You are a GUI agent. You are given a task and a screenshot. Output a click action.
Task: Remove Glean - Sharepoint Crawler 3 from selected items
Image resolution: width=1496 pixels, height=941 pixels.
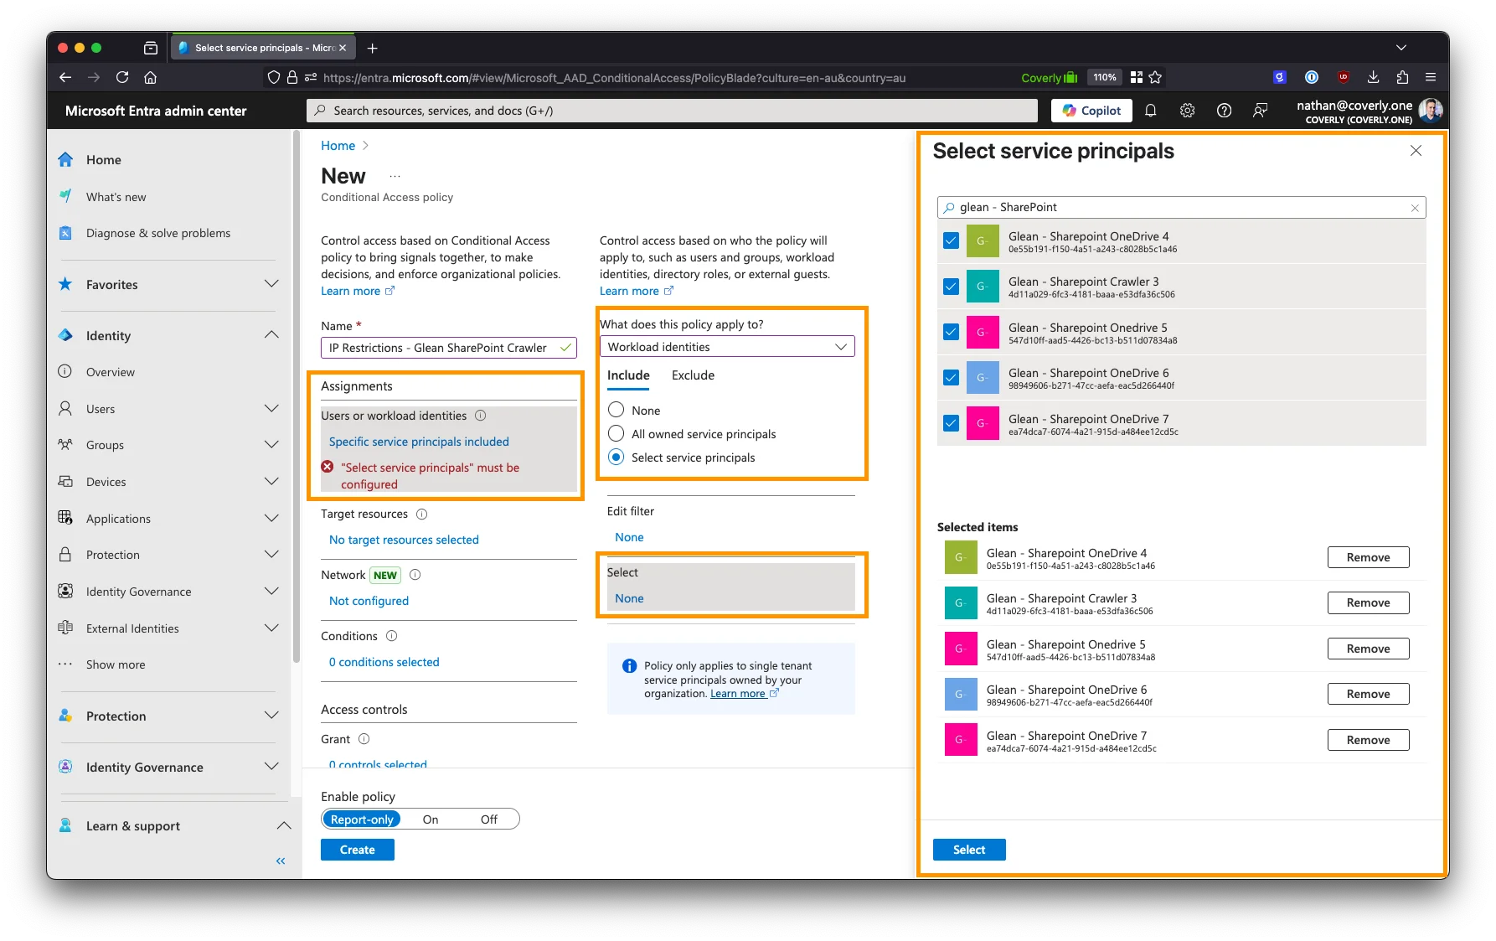click(x=1367, y=602)
